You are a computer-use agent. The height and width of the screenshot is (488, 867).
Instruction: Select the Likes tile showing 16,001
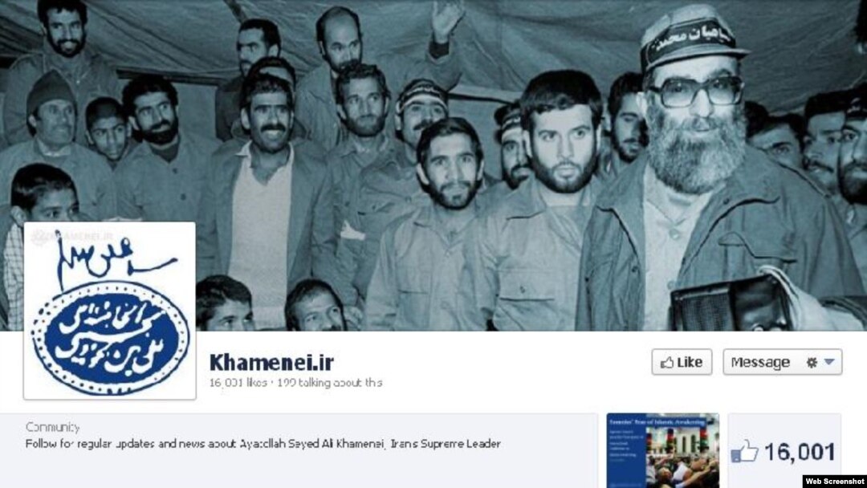click(784, 450)
